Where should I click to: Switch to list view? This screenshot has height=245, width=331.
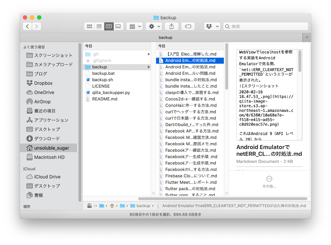tap(99, 26)
